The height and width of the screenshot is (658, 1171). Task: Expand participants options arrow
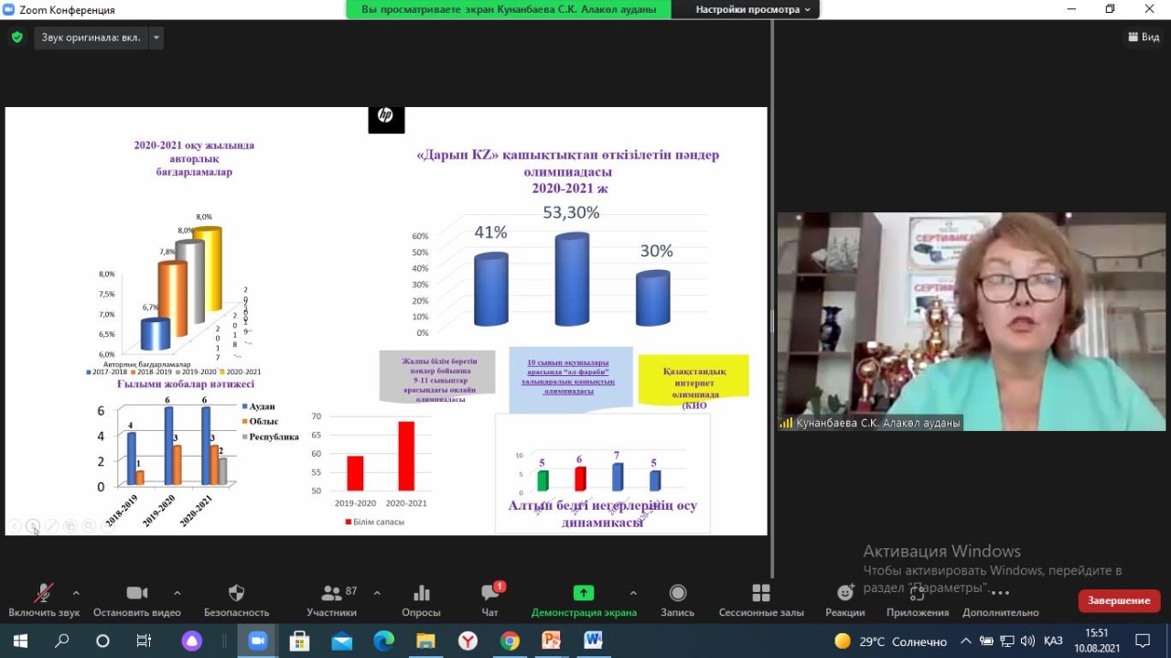[x=377, y=593]
